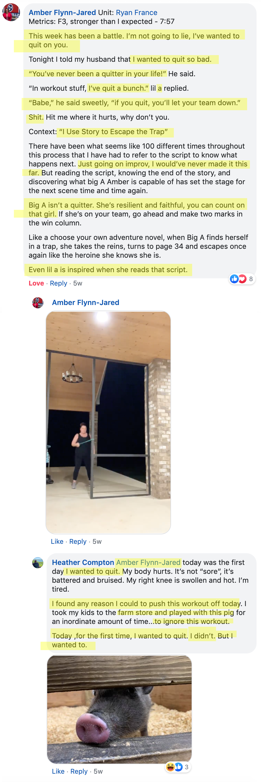Open the Amber Flynn-Jared name link on the top comment
261x782 pixels.
tap(62, 13)
